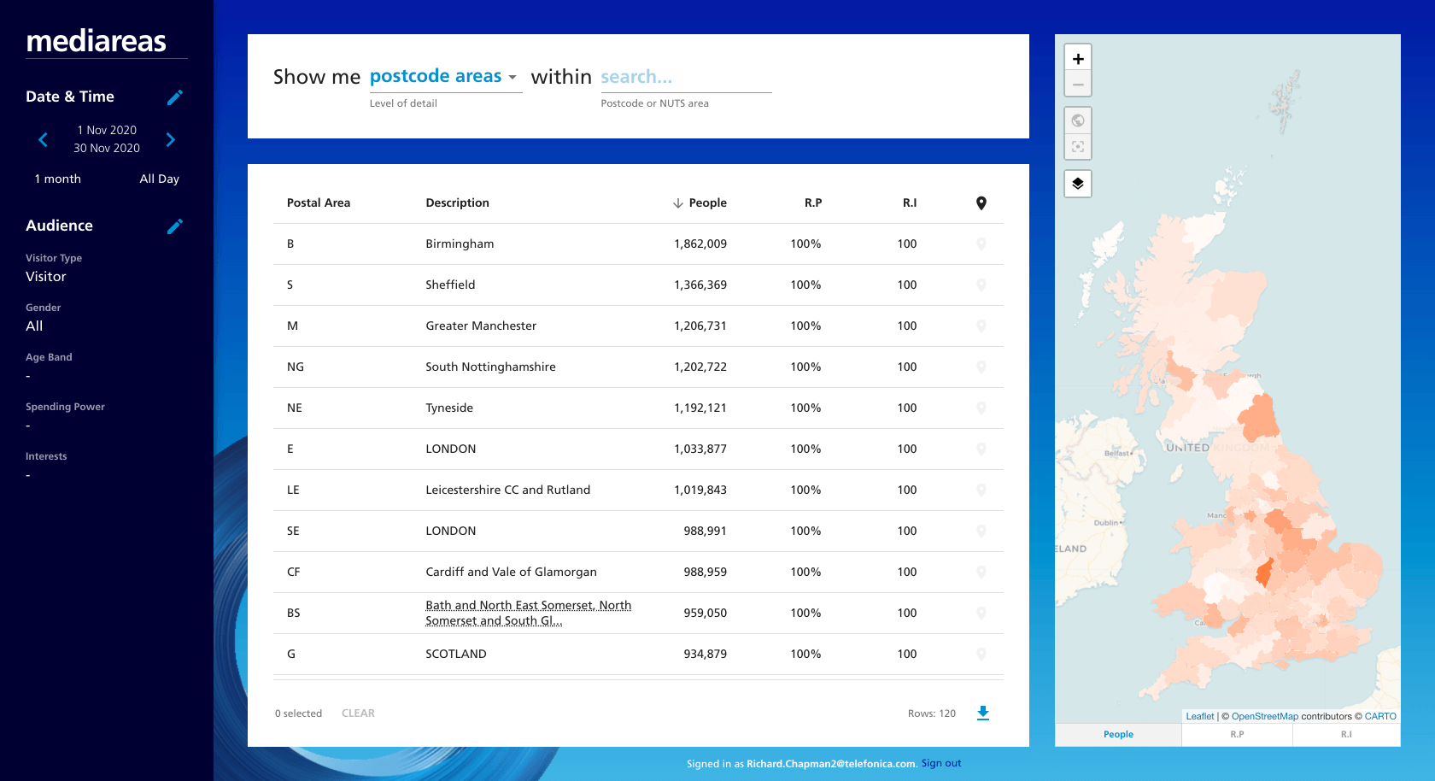Screen dimensions: 1435x781
Task: Click the Visitor type value
Action: pos(46,277)
